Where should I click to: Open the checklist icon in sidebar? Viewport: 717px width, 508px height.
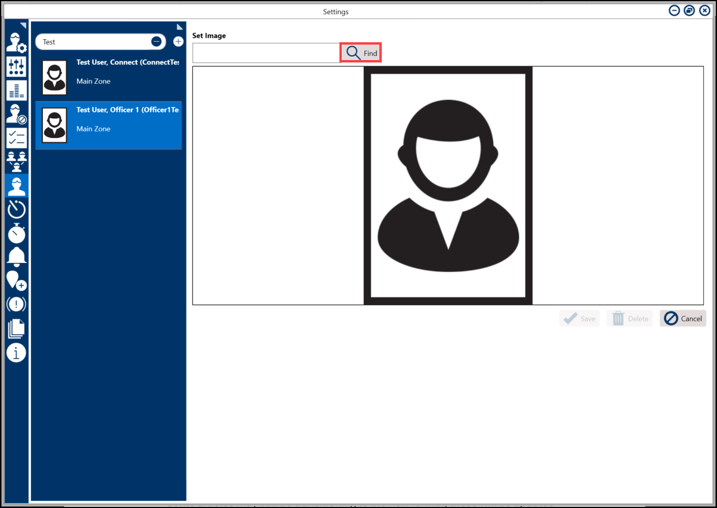pos(16,138)
